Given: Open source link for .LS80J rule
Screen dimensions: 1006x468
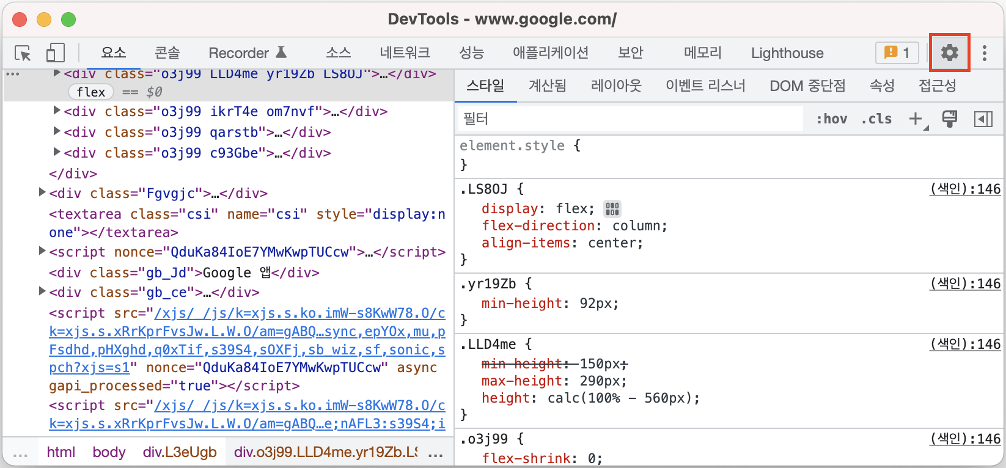Looking at the screenshot, I should (x=965, y=189).
